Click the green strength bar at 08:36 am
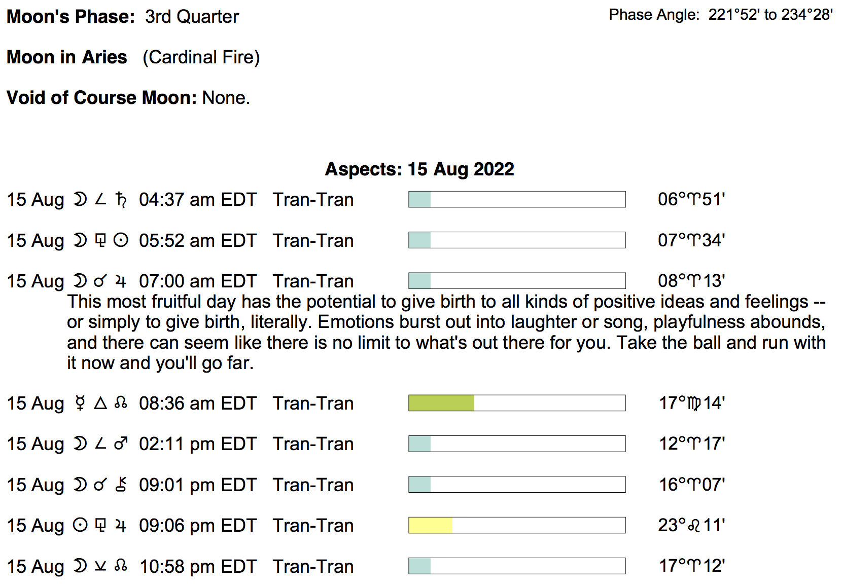 point(441,403)
